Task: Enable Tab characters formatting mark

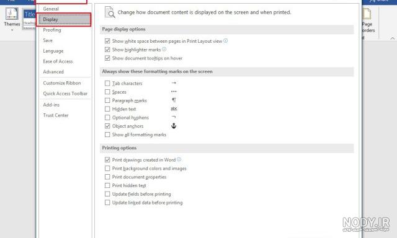Action: coord(107,83)
